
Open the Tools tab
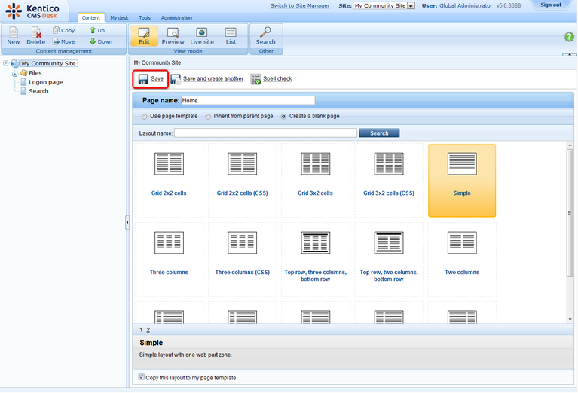click(x=145, y=17)
